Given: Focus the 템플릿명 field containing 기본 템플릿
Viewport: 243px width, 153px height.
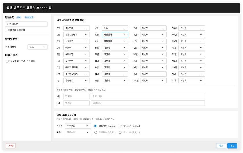Looking at the screenshot, I should [26, 24].
